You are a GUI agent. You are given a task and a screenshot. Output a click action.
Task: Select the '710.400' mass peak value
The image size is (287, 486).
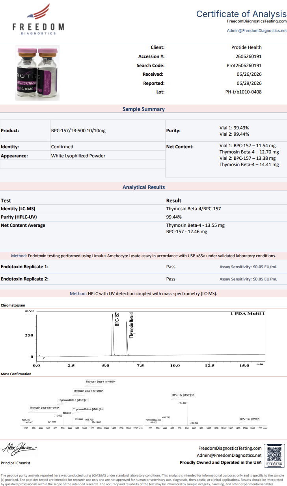click(183, 403)
